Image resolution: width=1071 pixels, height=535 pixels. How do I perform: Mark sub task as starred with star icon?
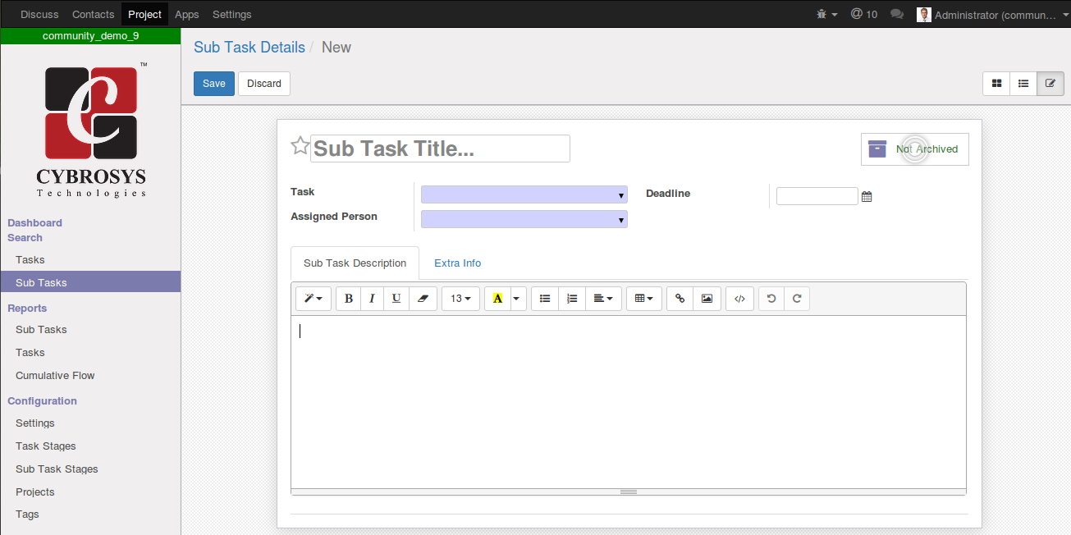point(300,146)
